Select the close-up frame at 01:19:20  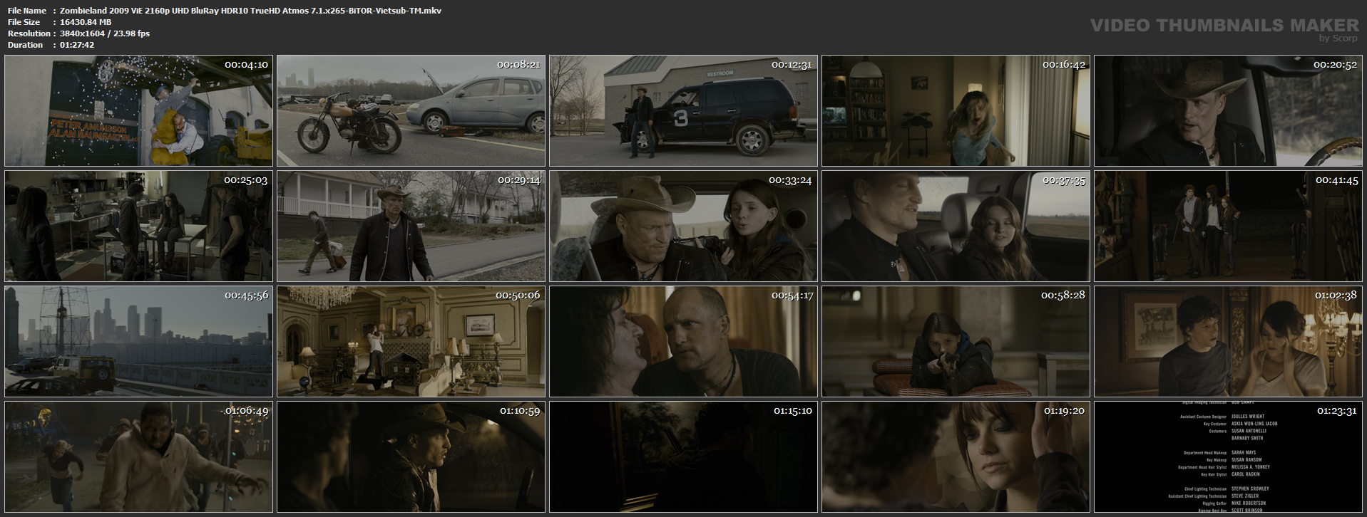(956, 456)
